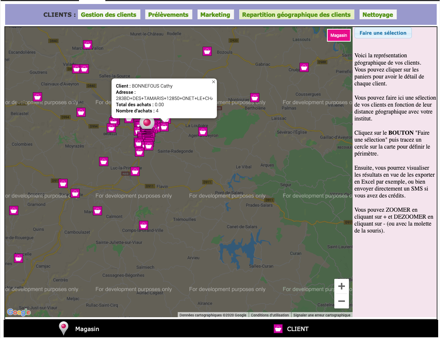
Task: Open the Gestion des clients tab
Action: coord(109,15)
